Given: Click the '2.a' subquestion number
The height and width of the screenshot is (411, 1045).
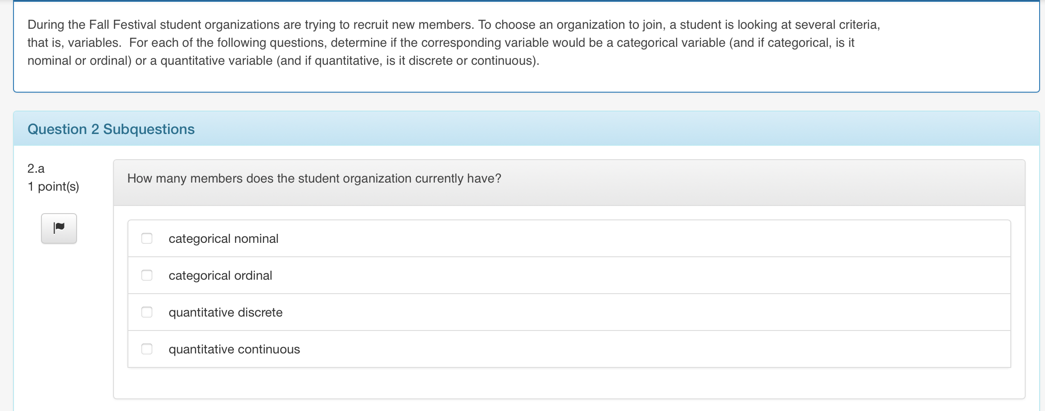Looking at the screenshot, I should [36, 169].
